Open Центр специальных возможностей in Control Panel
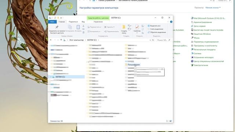Viewport: 235px width, 132px height. pyautogui.click(x=207, y=61)
